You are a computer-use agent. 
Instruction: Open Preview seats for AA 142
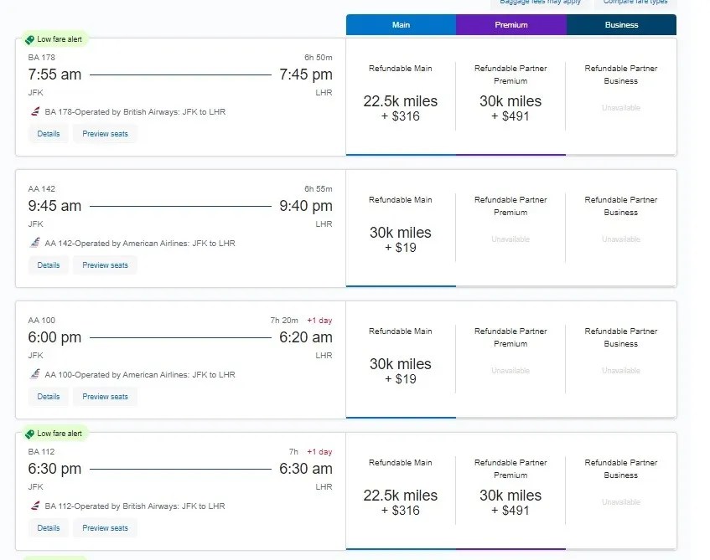click(104, 265)
